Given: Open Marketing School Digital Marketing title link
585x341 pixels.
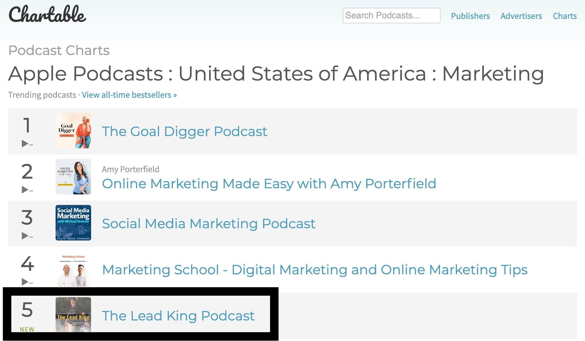Looking at the screenshot, I should (315, 270).
